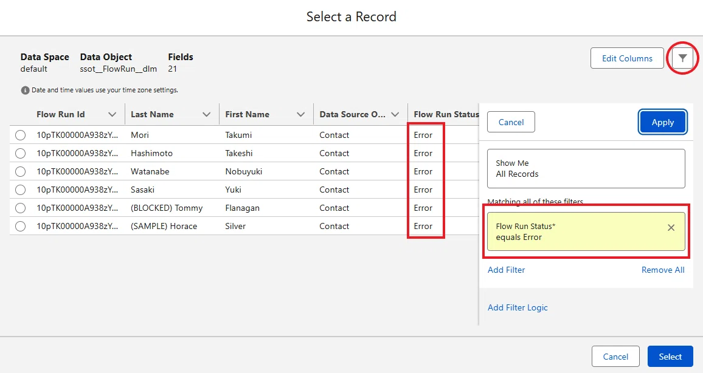The image size is (703, 373).
Task: Open the First Name column dropdown
Action: coord(301,115)
